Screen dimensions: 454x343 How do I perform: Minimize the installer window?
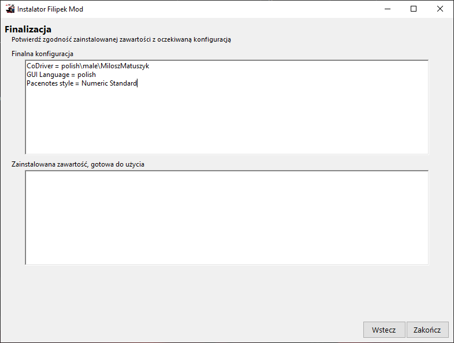pos(386,9)
